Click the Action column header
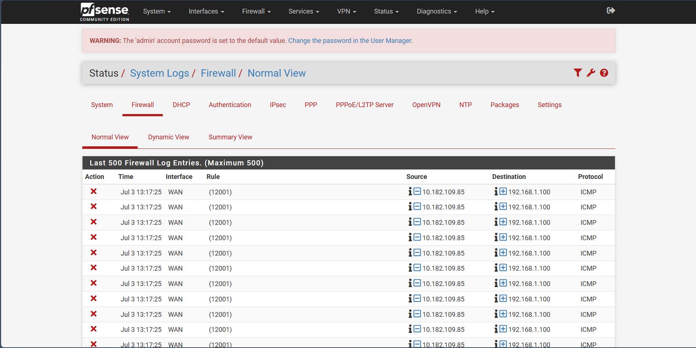The width and height of the screenshot is (696, 348). [x=95, y=177]
